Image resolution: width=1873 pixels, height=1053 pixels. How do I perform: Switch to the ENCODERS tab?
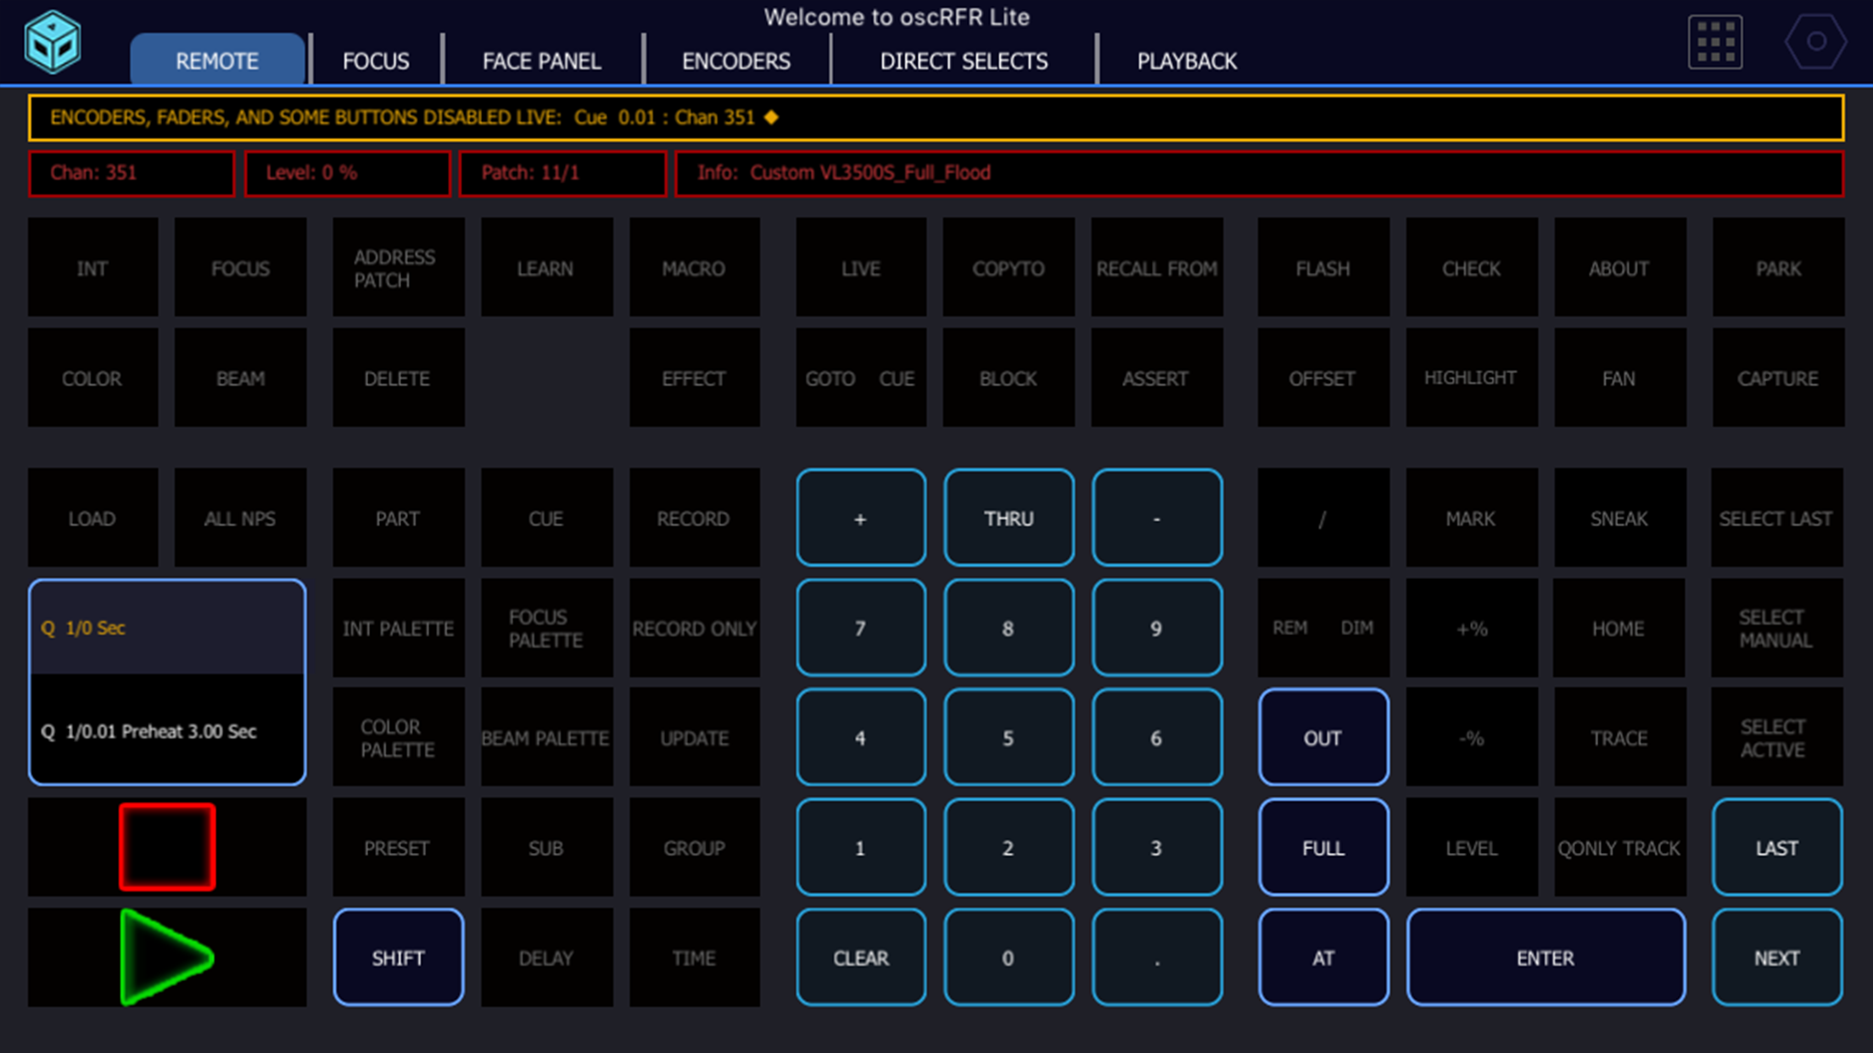[x=735, y=61]
